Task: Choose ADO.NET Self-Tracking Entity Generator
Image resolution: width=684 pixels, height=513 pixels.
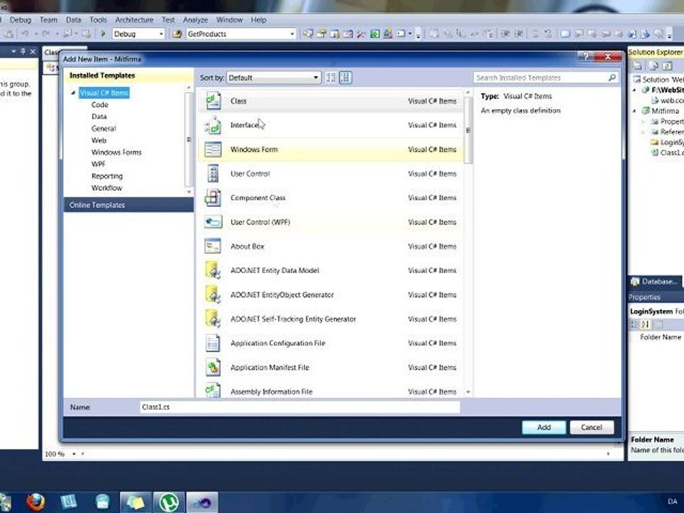Action: click(x=331, y=319)
